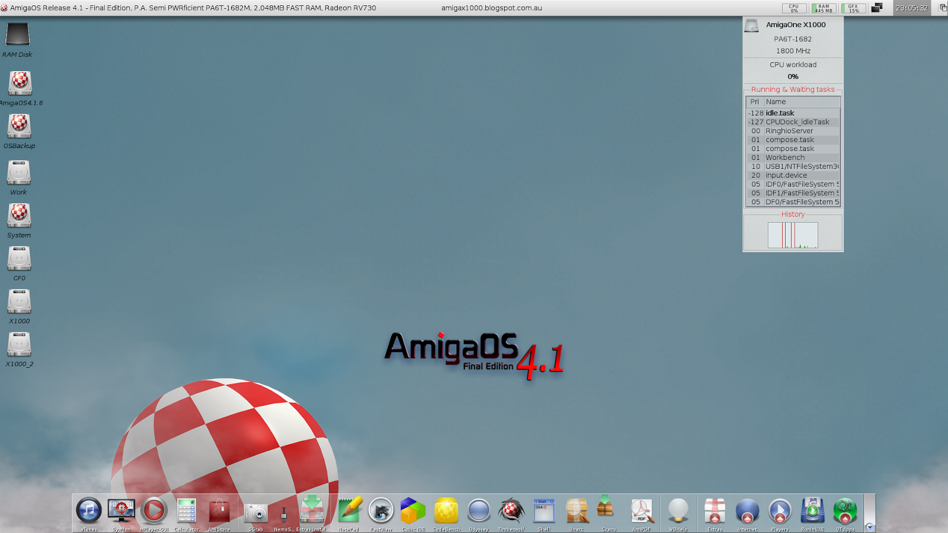Open Extras Installer dock icon

pyautogui.click(x=312, y=510)
